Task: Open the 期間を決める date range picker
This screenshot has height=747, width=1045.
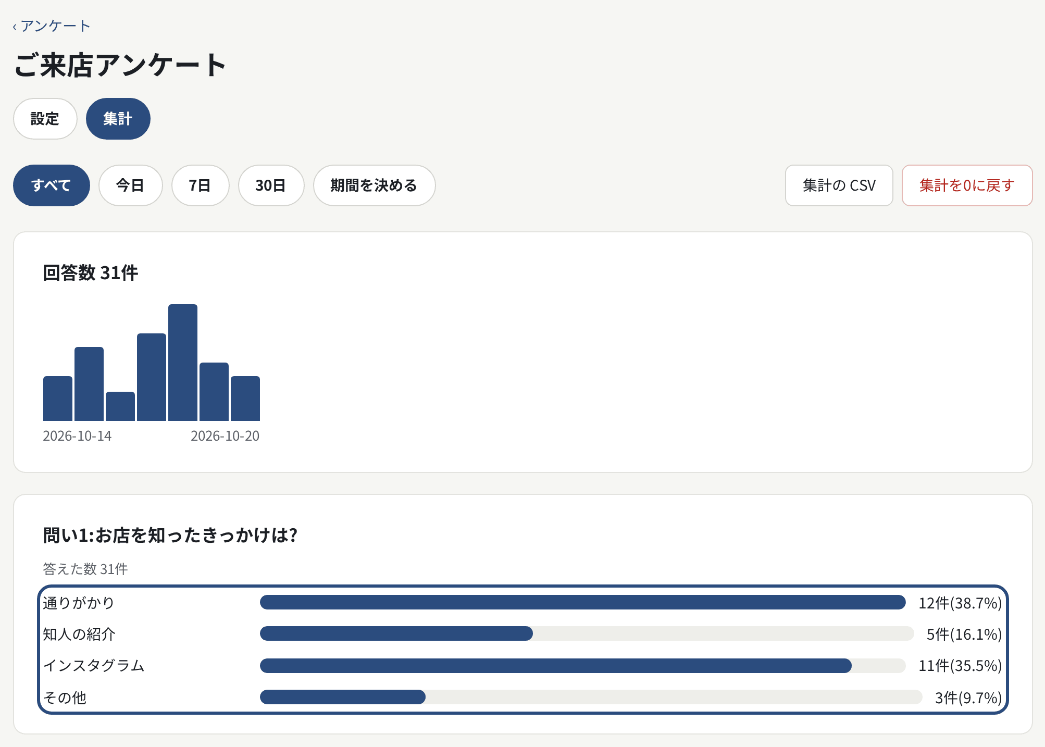Action: click(x=375, y=185)
